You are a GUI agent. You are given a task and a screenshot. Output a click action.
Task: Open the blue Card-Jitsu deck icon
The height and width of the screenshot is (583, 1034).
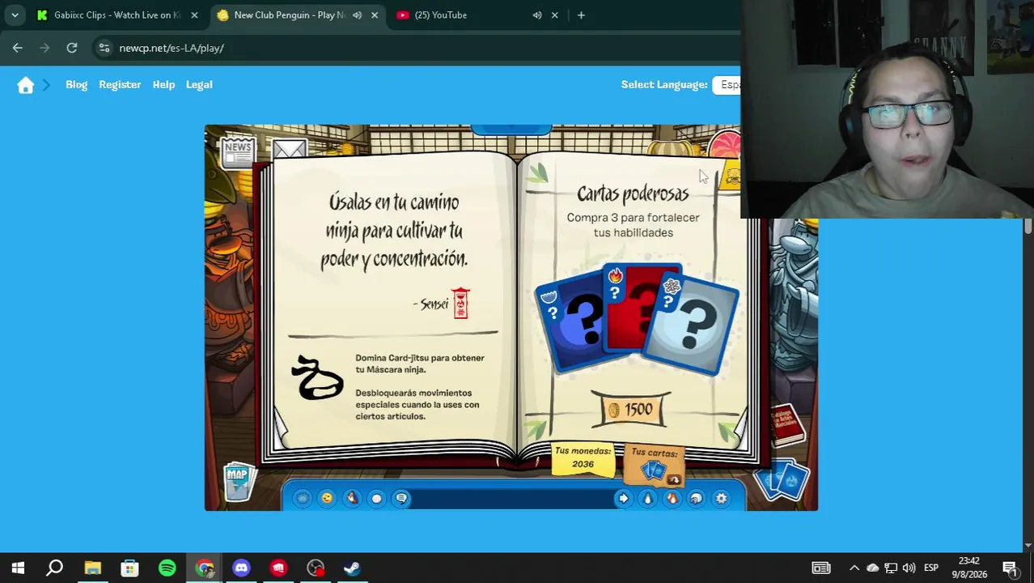point(780,479)
